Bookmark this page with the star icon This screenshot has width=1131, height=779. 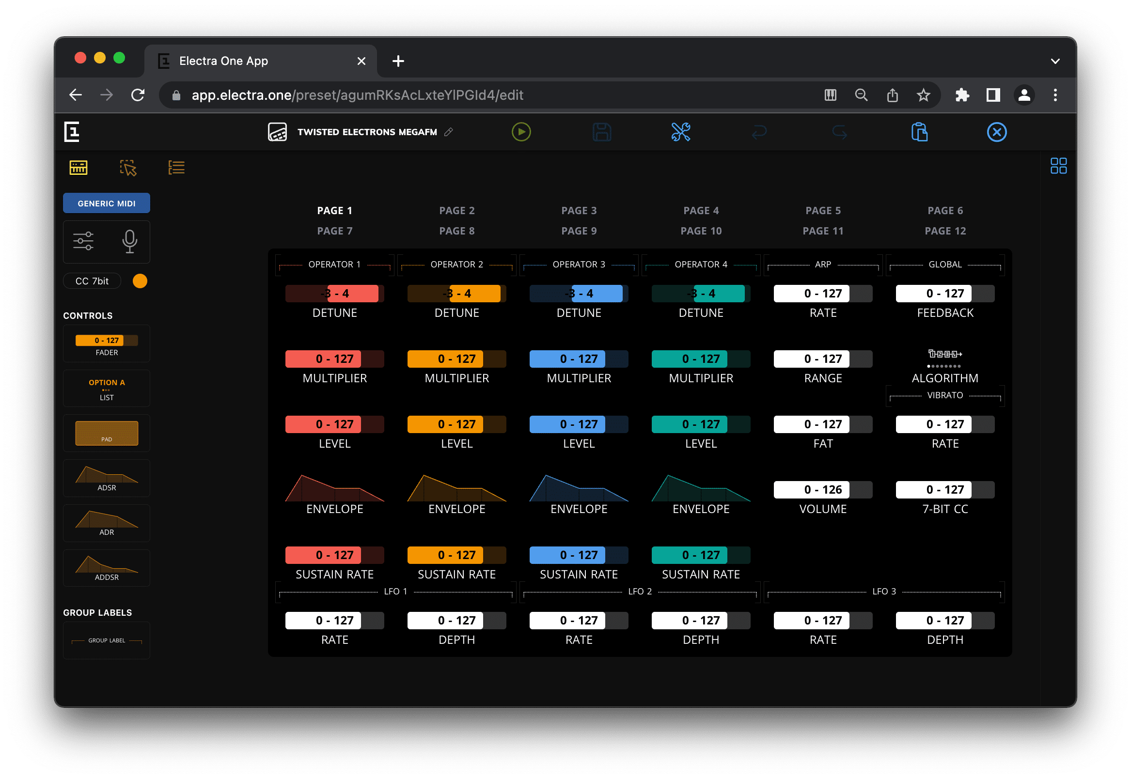click(923, 94)
